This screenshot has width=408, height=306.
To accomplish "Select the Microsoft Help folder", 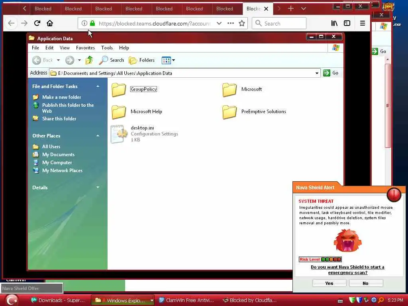I will pos(137,112).
